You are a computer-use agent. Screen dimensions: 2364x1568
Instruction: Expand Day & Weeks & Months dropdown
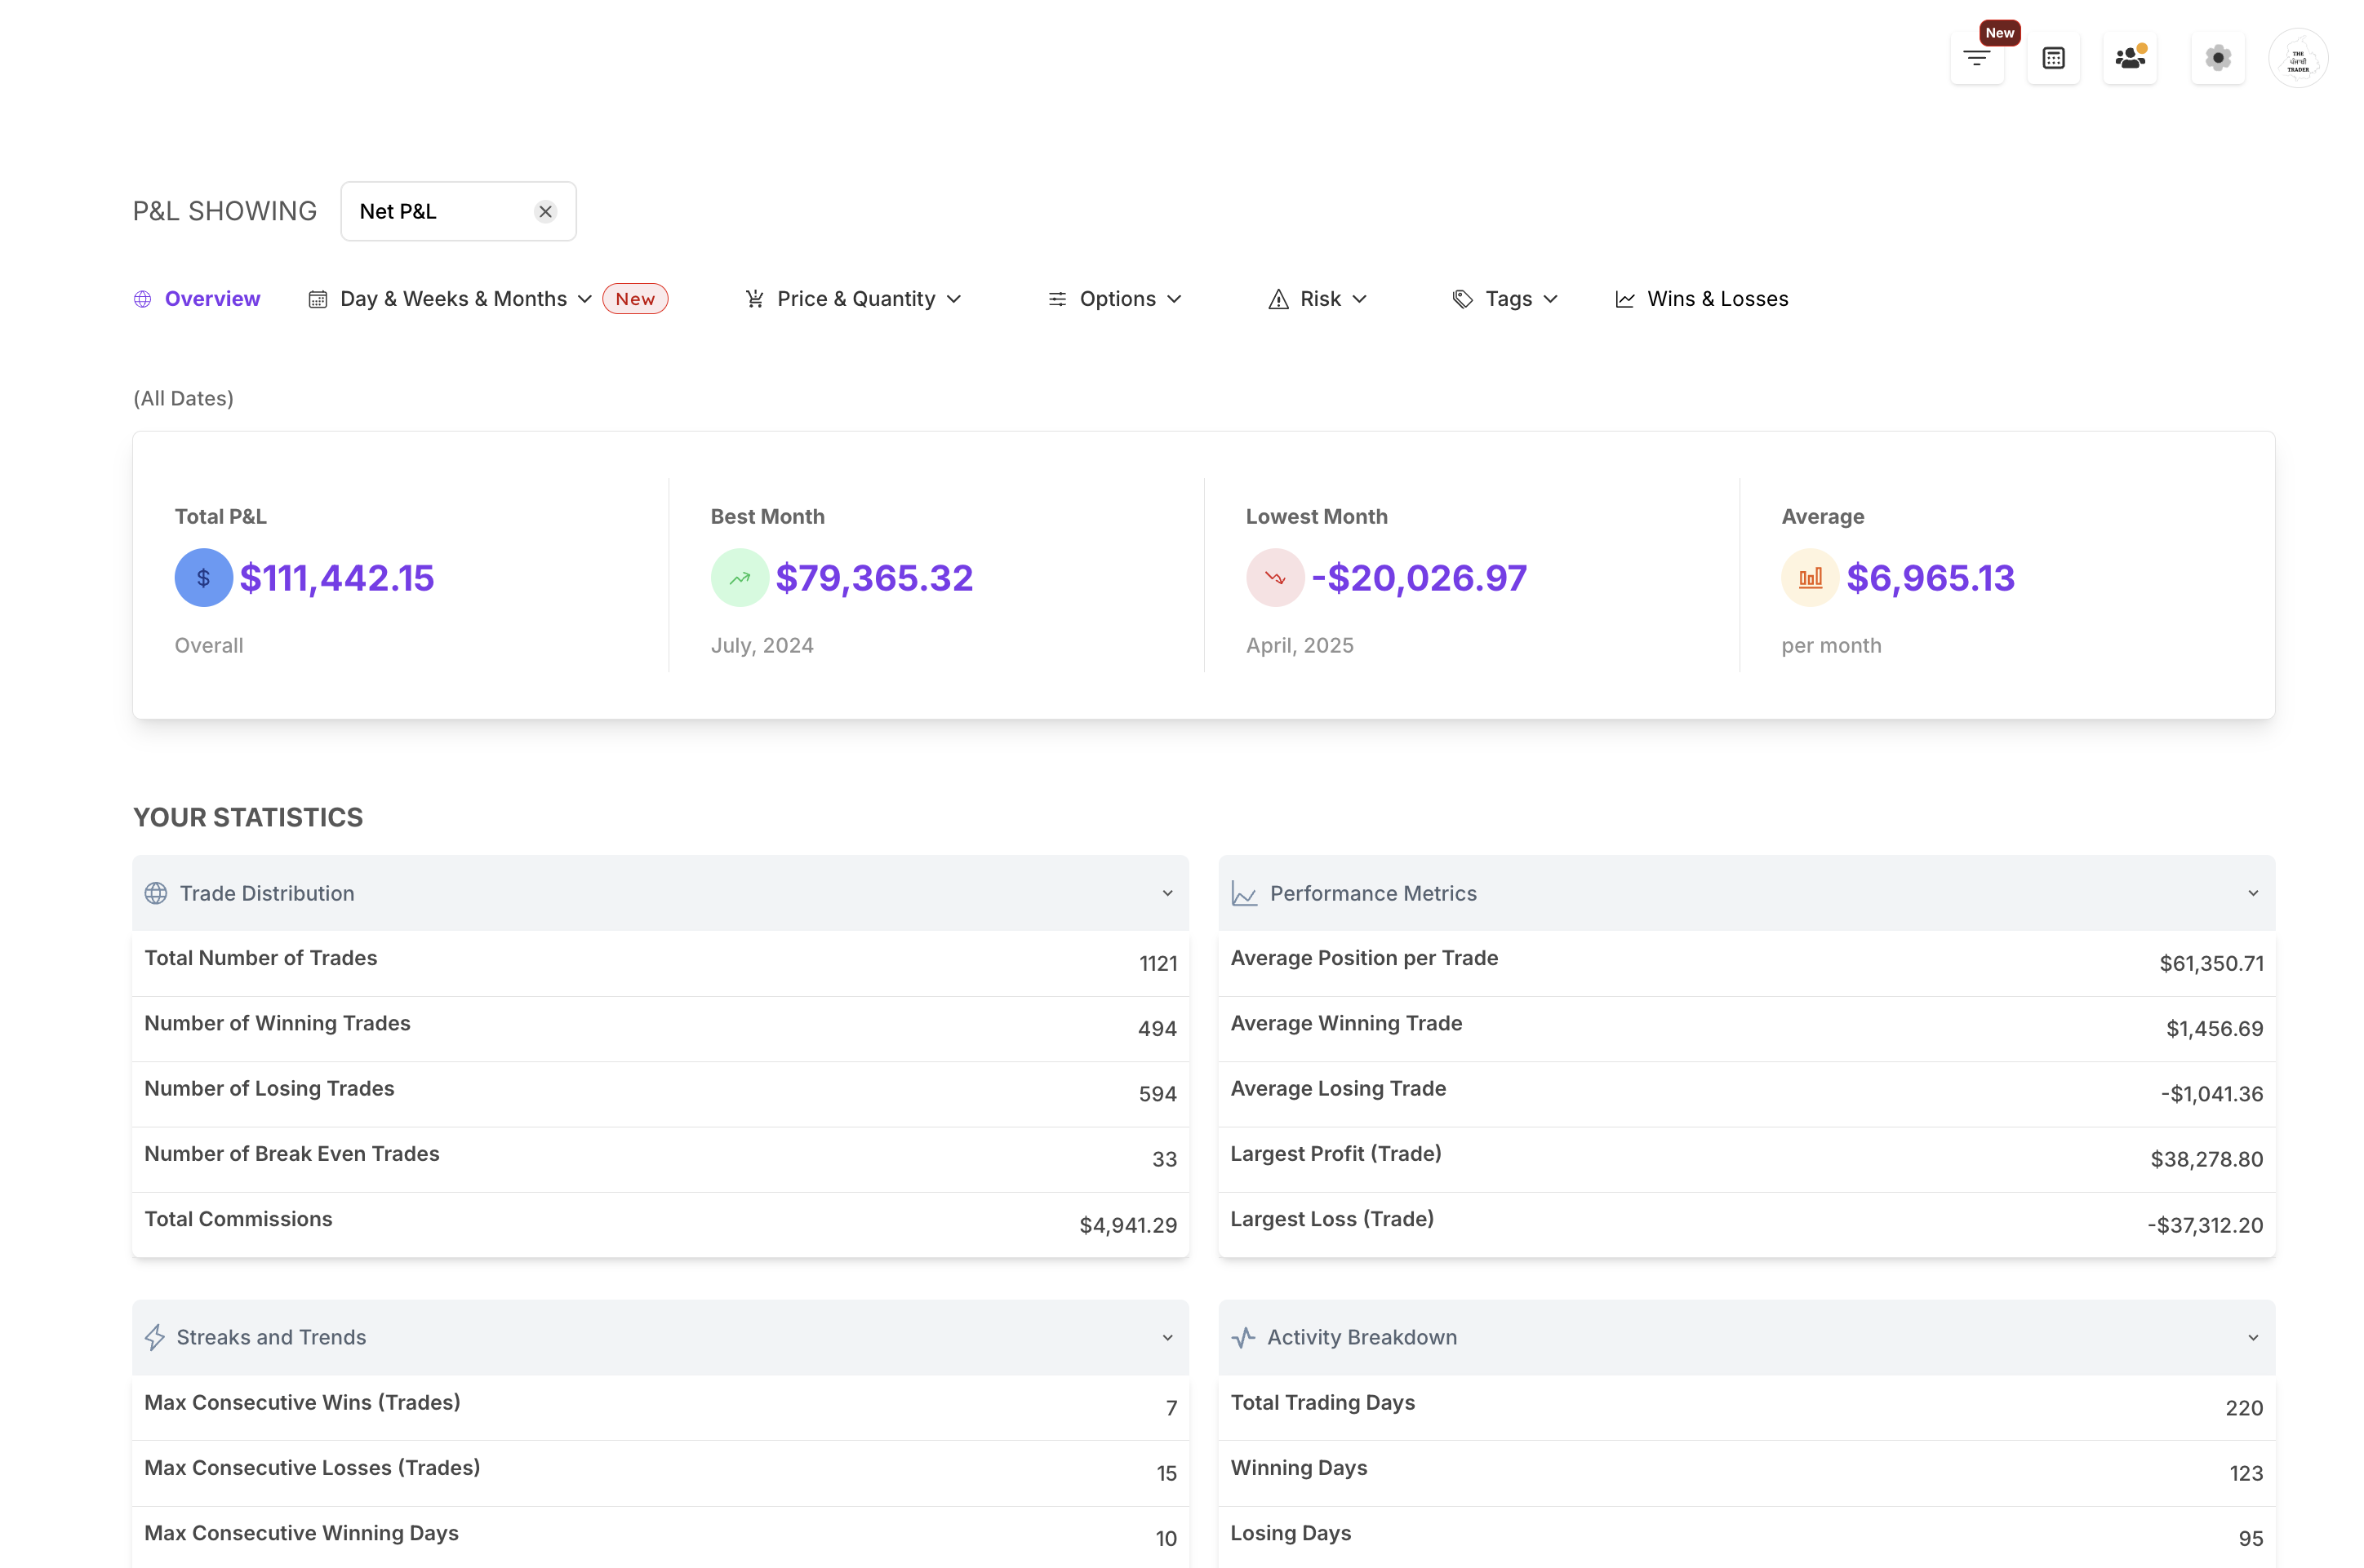(x=452, y=299)
